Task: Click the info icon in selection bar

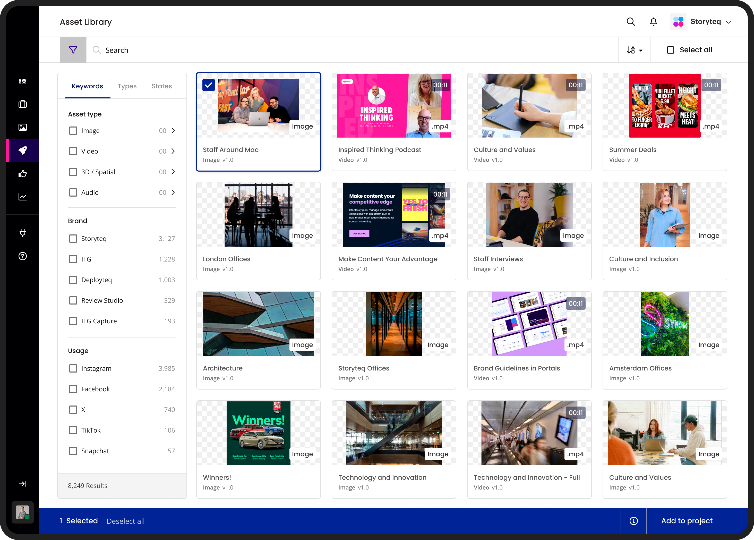Action: pyautogui.click(x=633, y=521)
